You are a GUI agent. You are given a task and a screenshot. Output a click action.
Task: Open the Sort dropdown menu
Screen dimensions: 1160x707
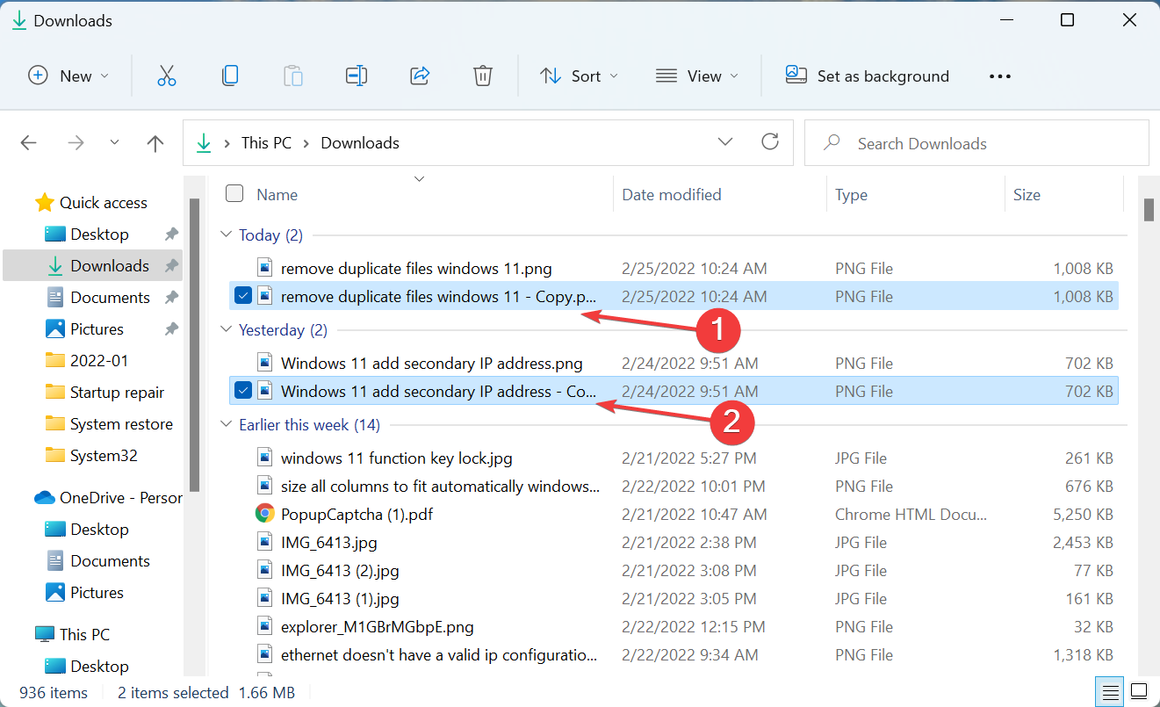pos(579,76)
